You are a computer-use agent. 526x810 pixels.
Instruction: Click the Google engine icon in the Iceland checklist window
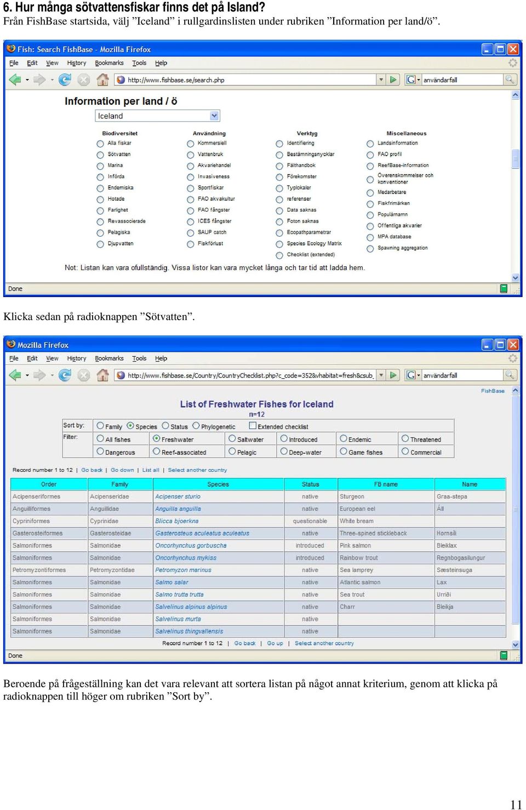(x=410, y=375)
